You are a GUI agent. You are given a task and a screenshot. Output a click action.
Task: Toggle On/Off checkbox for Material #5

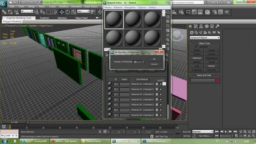pyautogui.click(x=160, y=100)
